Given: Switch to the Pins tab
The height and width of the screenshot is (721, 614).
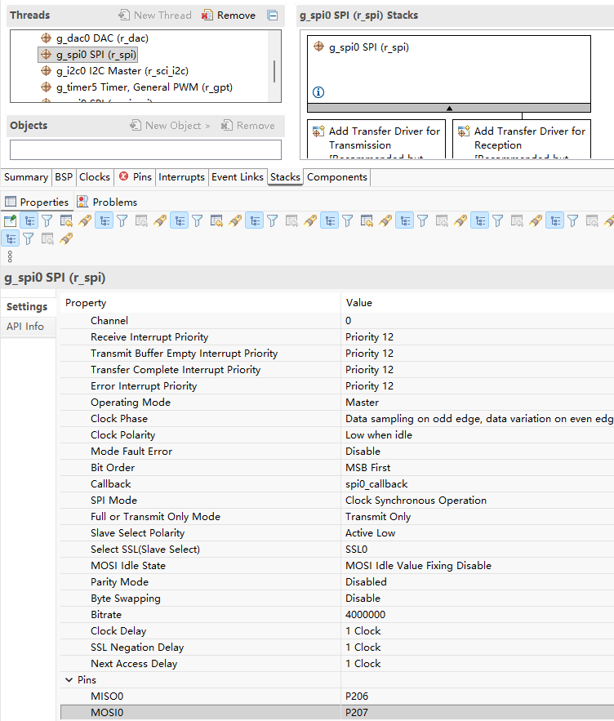Looking at the screenshot, I should click(136, 177).
